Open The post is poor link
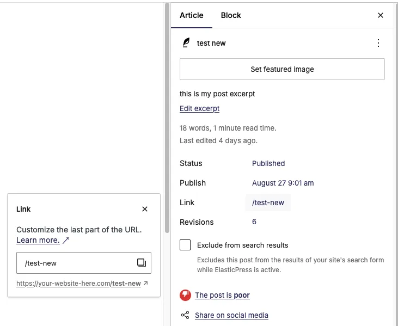This screenshot has width=398, height=326. tap(222, 296)
